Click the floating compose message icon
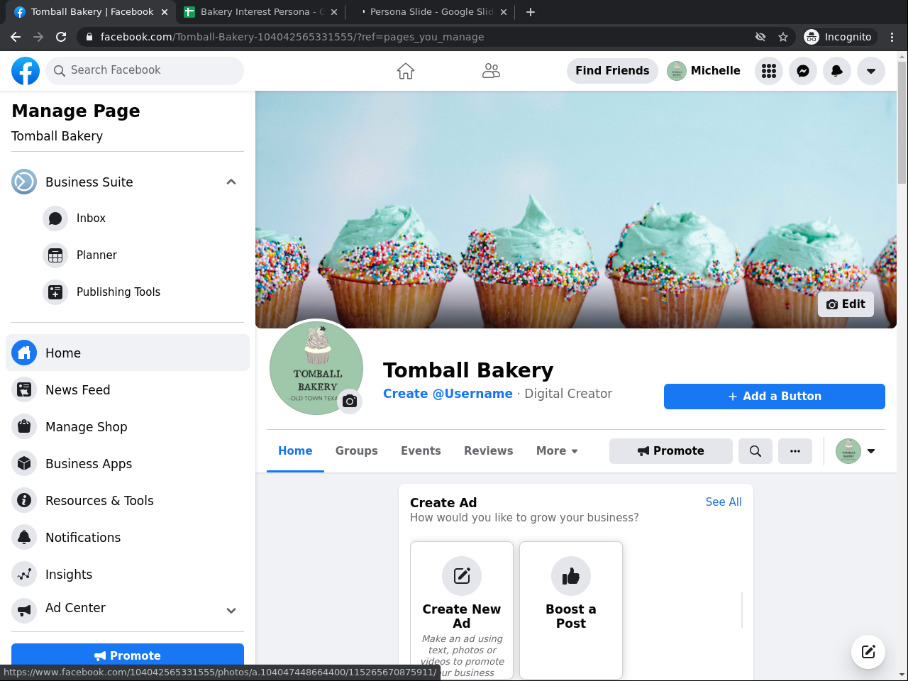The height and width of the screenshot is (681, 908). pyautogui.click(x=868, y=652)
